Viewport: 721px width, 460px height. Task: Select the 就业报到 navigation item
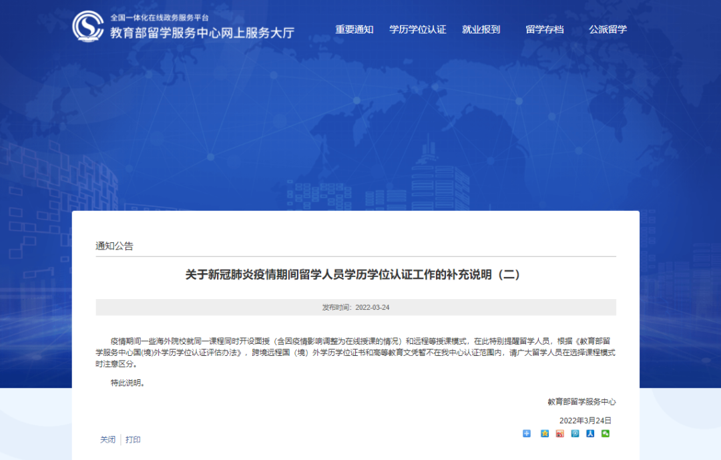tap(481, 29)
